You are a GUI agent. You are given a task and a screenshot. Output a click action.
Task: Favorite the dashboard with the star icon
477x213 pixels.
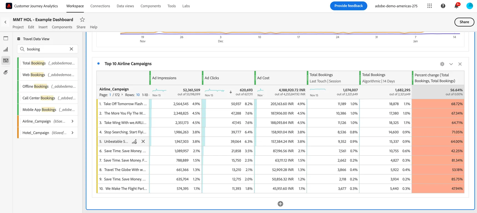[82, 19]
